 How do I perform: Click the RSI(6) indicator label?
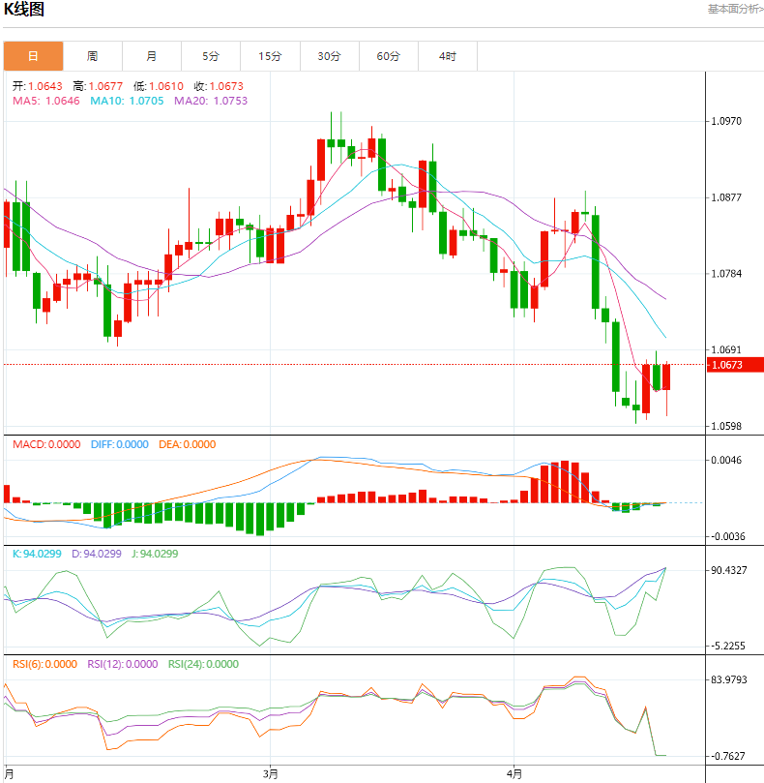click(44, 665)
